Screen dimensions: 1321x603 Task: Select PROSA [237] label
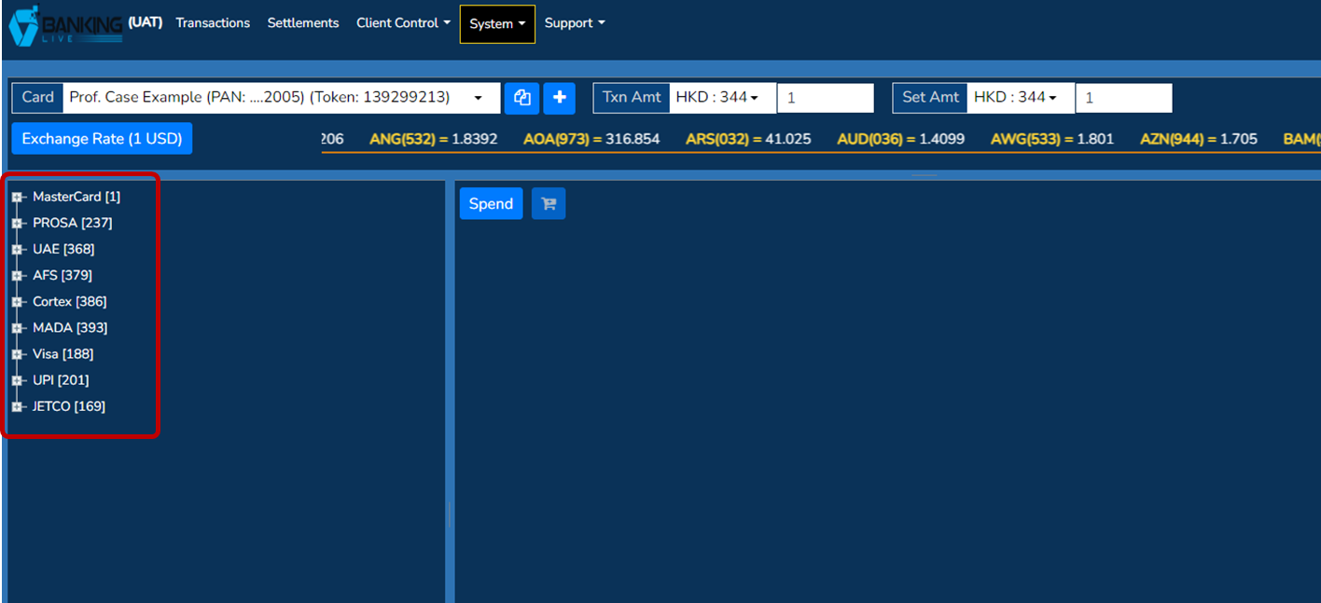[73, 223]
